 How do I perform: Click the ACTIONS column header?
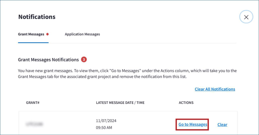(186, 103)
